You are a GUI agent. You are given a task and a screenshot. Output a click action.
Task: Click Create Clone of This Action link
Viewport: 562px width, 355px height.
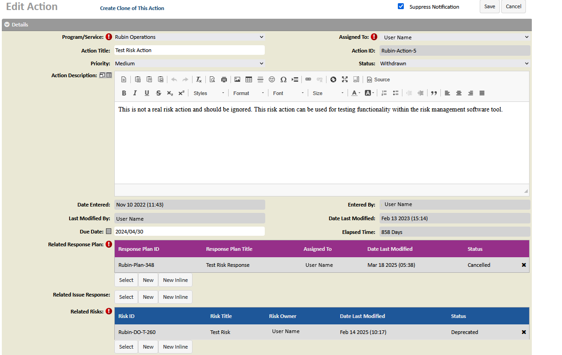[x=132, y=8]
